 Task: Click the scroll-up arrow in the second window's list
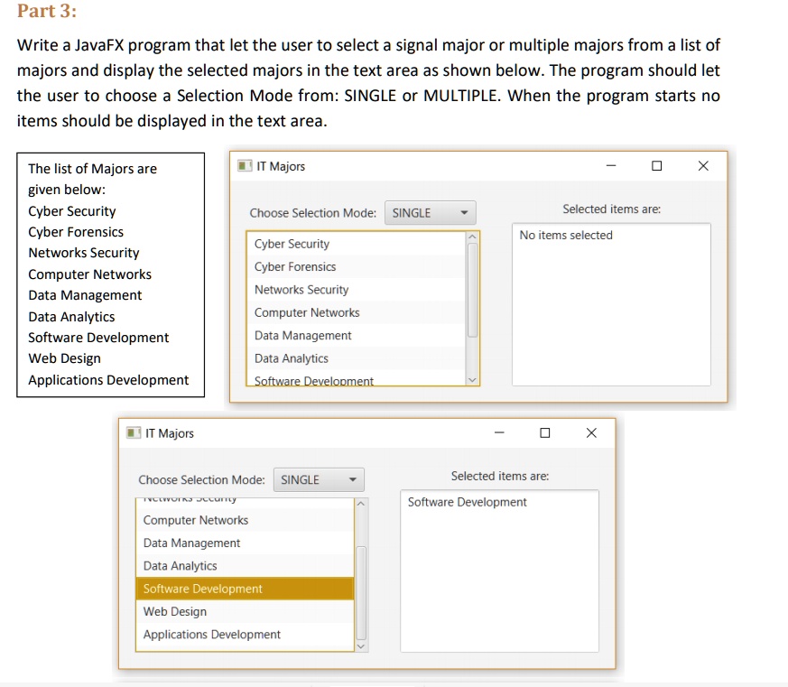360,503
